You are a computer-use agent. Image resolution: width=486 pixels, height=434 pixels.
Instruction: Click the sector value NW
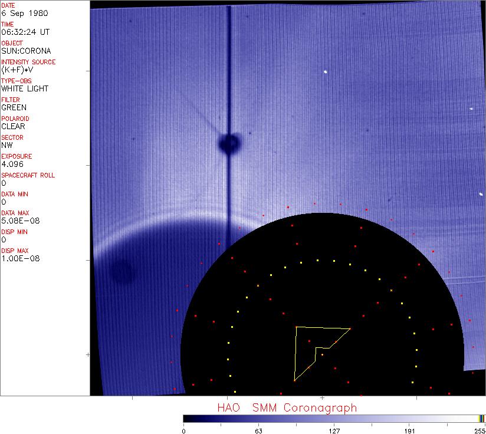tap(7, 145)
